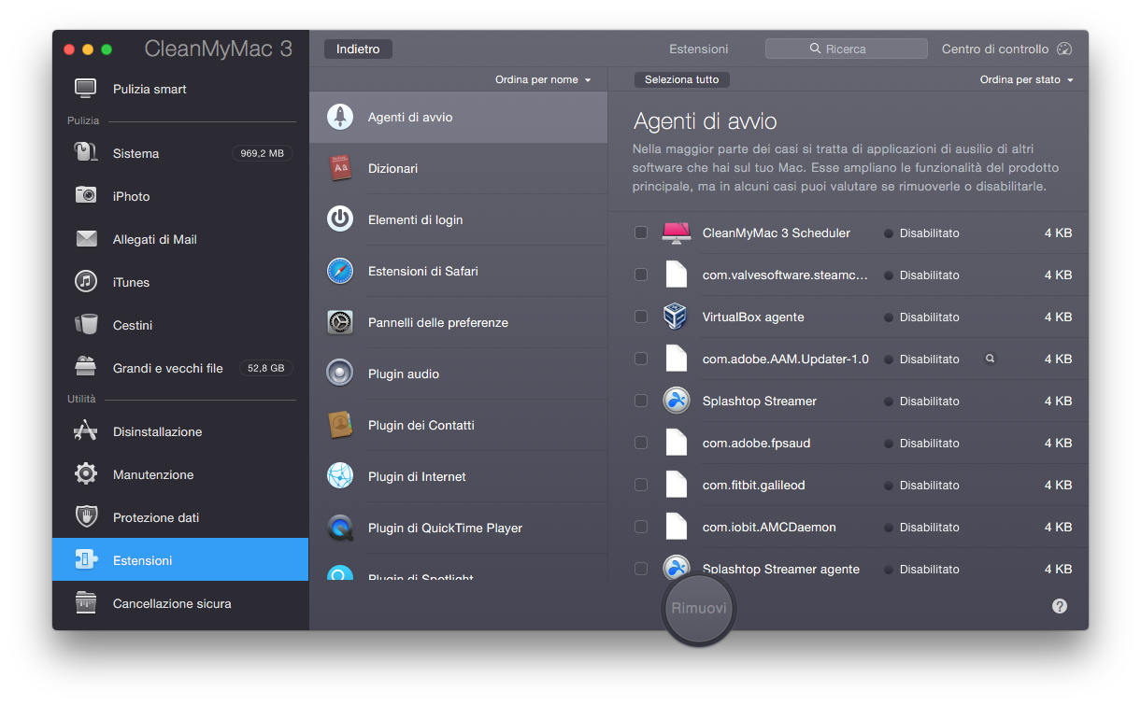Viewport: 1141px width, 705px height.
Task: Tick the VirtualBox agente checkbox
Action: [641, 317]
